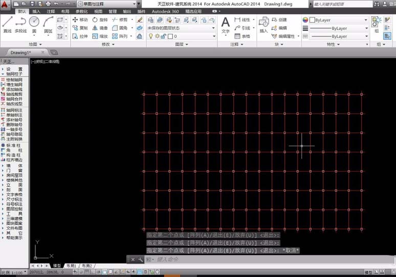Click the Text (文字) annotation tool
The image size is (396, 277).
[225, 24]
